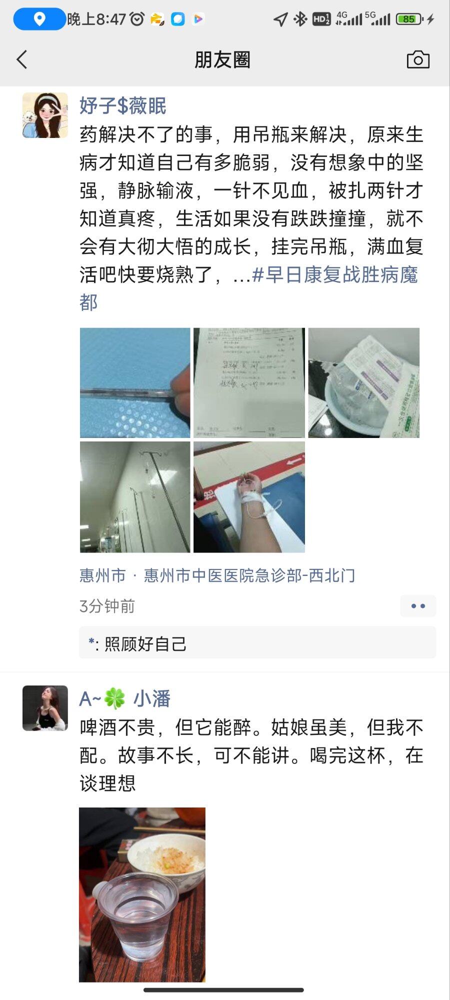Expand the truncated post text ending in ellipsis
The width and height of the screenshot is (450, 1000).
point(241,274)
